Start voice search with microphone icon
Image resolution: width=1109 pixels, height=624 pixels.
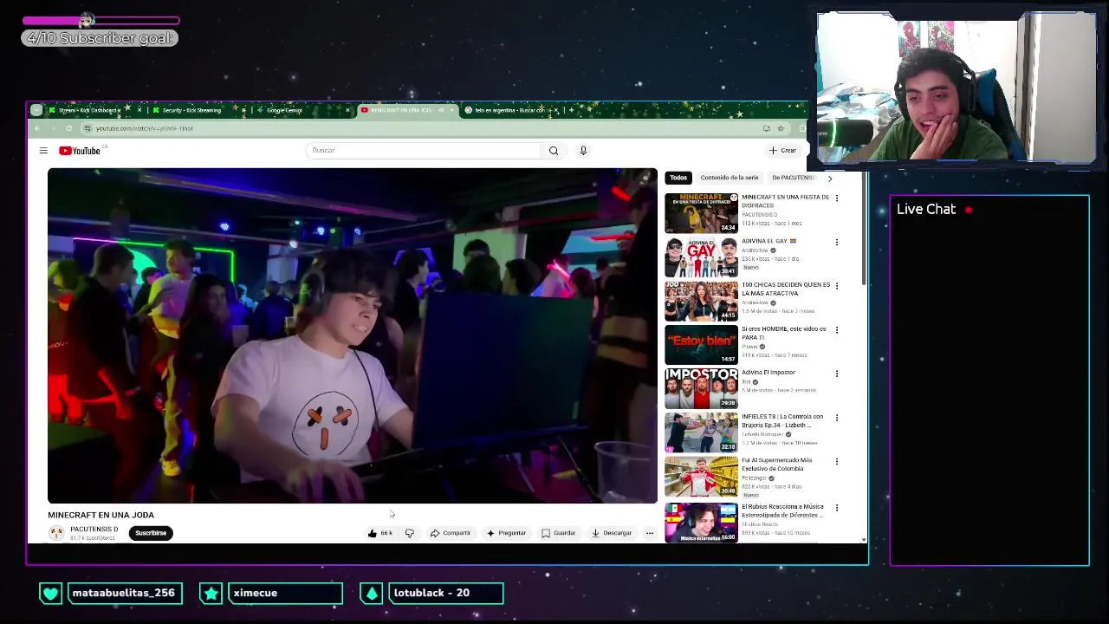pyautogui.click(x=583, y=151)
